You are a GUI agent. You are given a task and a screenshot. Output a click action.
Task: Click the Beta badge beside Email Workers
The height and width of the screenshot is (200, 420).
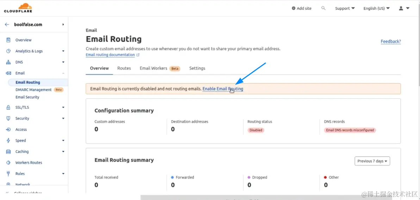(x=175, y=68)
